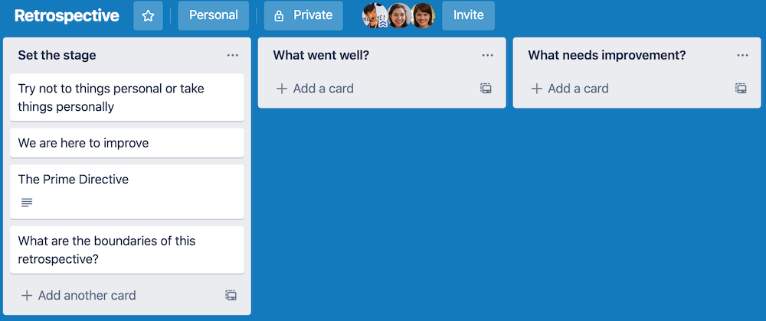The height and width of the screenshot is (321, 766).
Task: Open the We are here to improve card
Action: (x=127, y=143)
